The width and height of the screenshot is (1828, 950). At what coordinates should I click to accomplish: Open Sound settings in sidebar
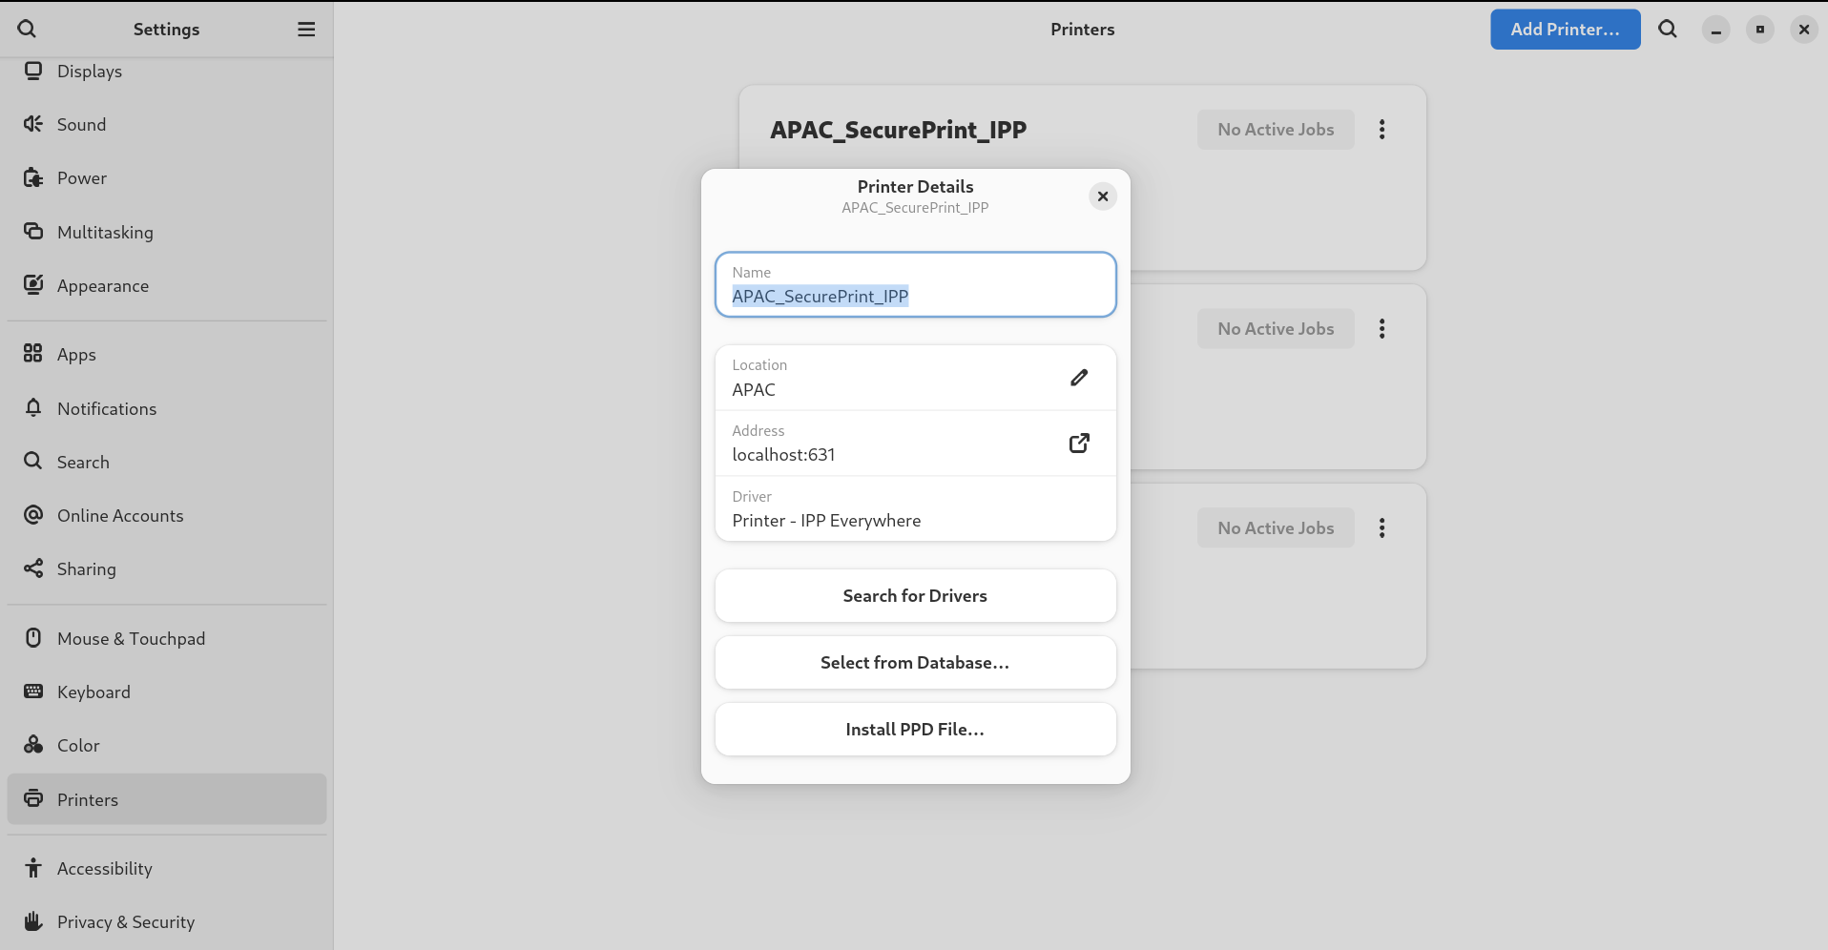[81, 125]
